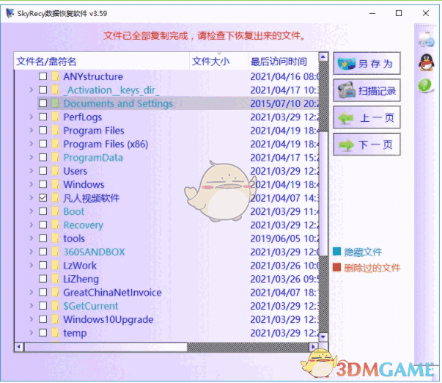Expand the 凡人视频软件 folder node
The height and width of the screenshot is (383, 442).
(32, 198)
